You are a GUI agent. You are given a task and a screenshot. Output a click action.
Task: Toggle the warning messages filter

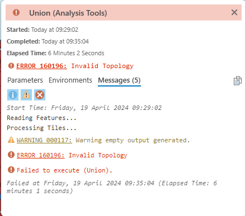26,95
